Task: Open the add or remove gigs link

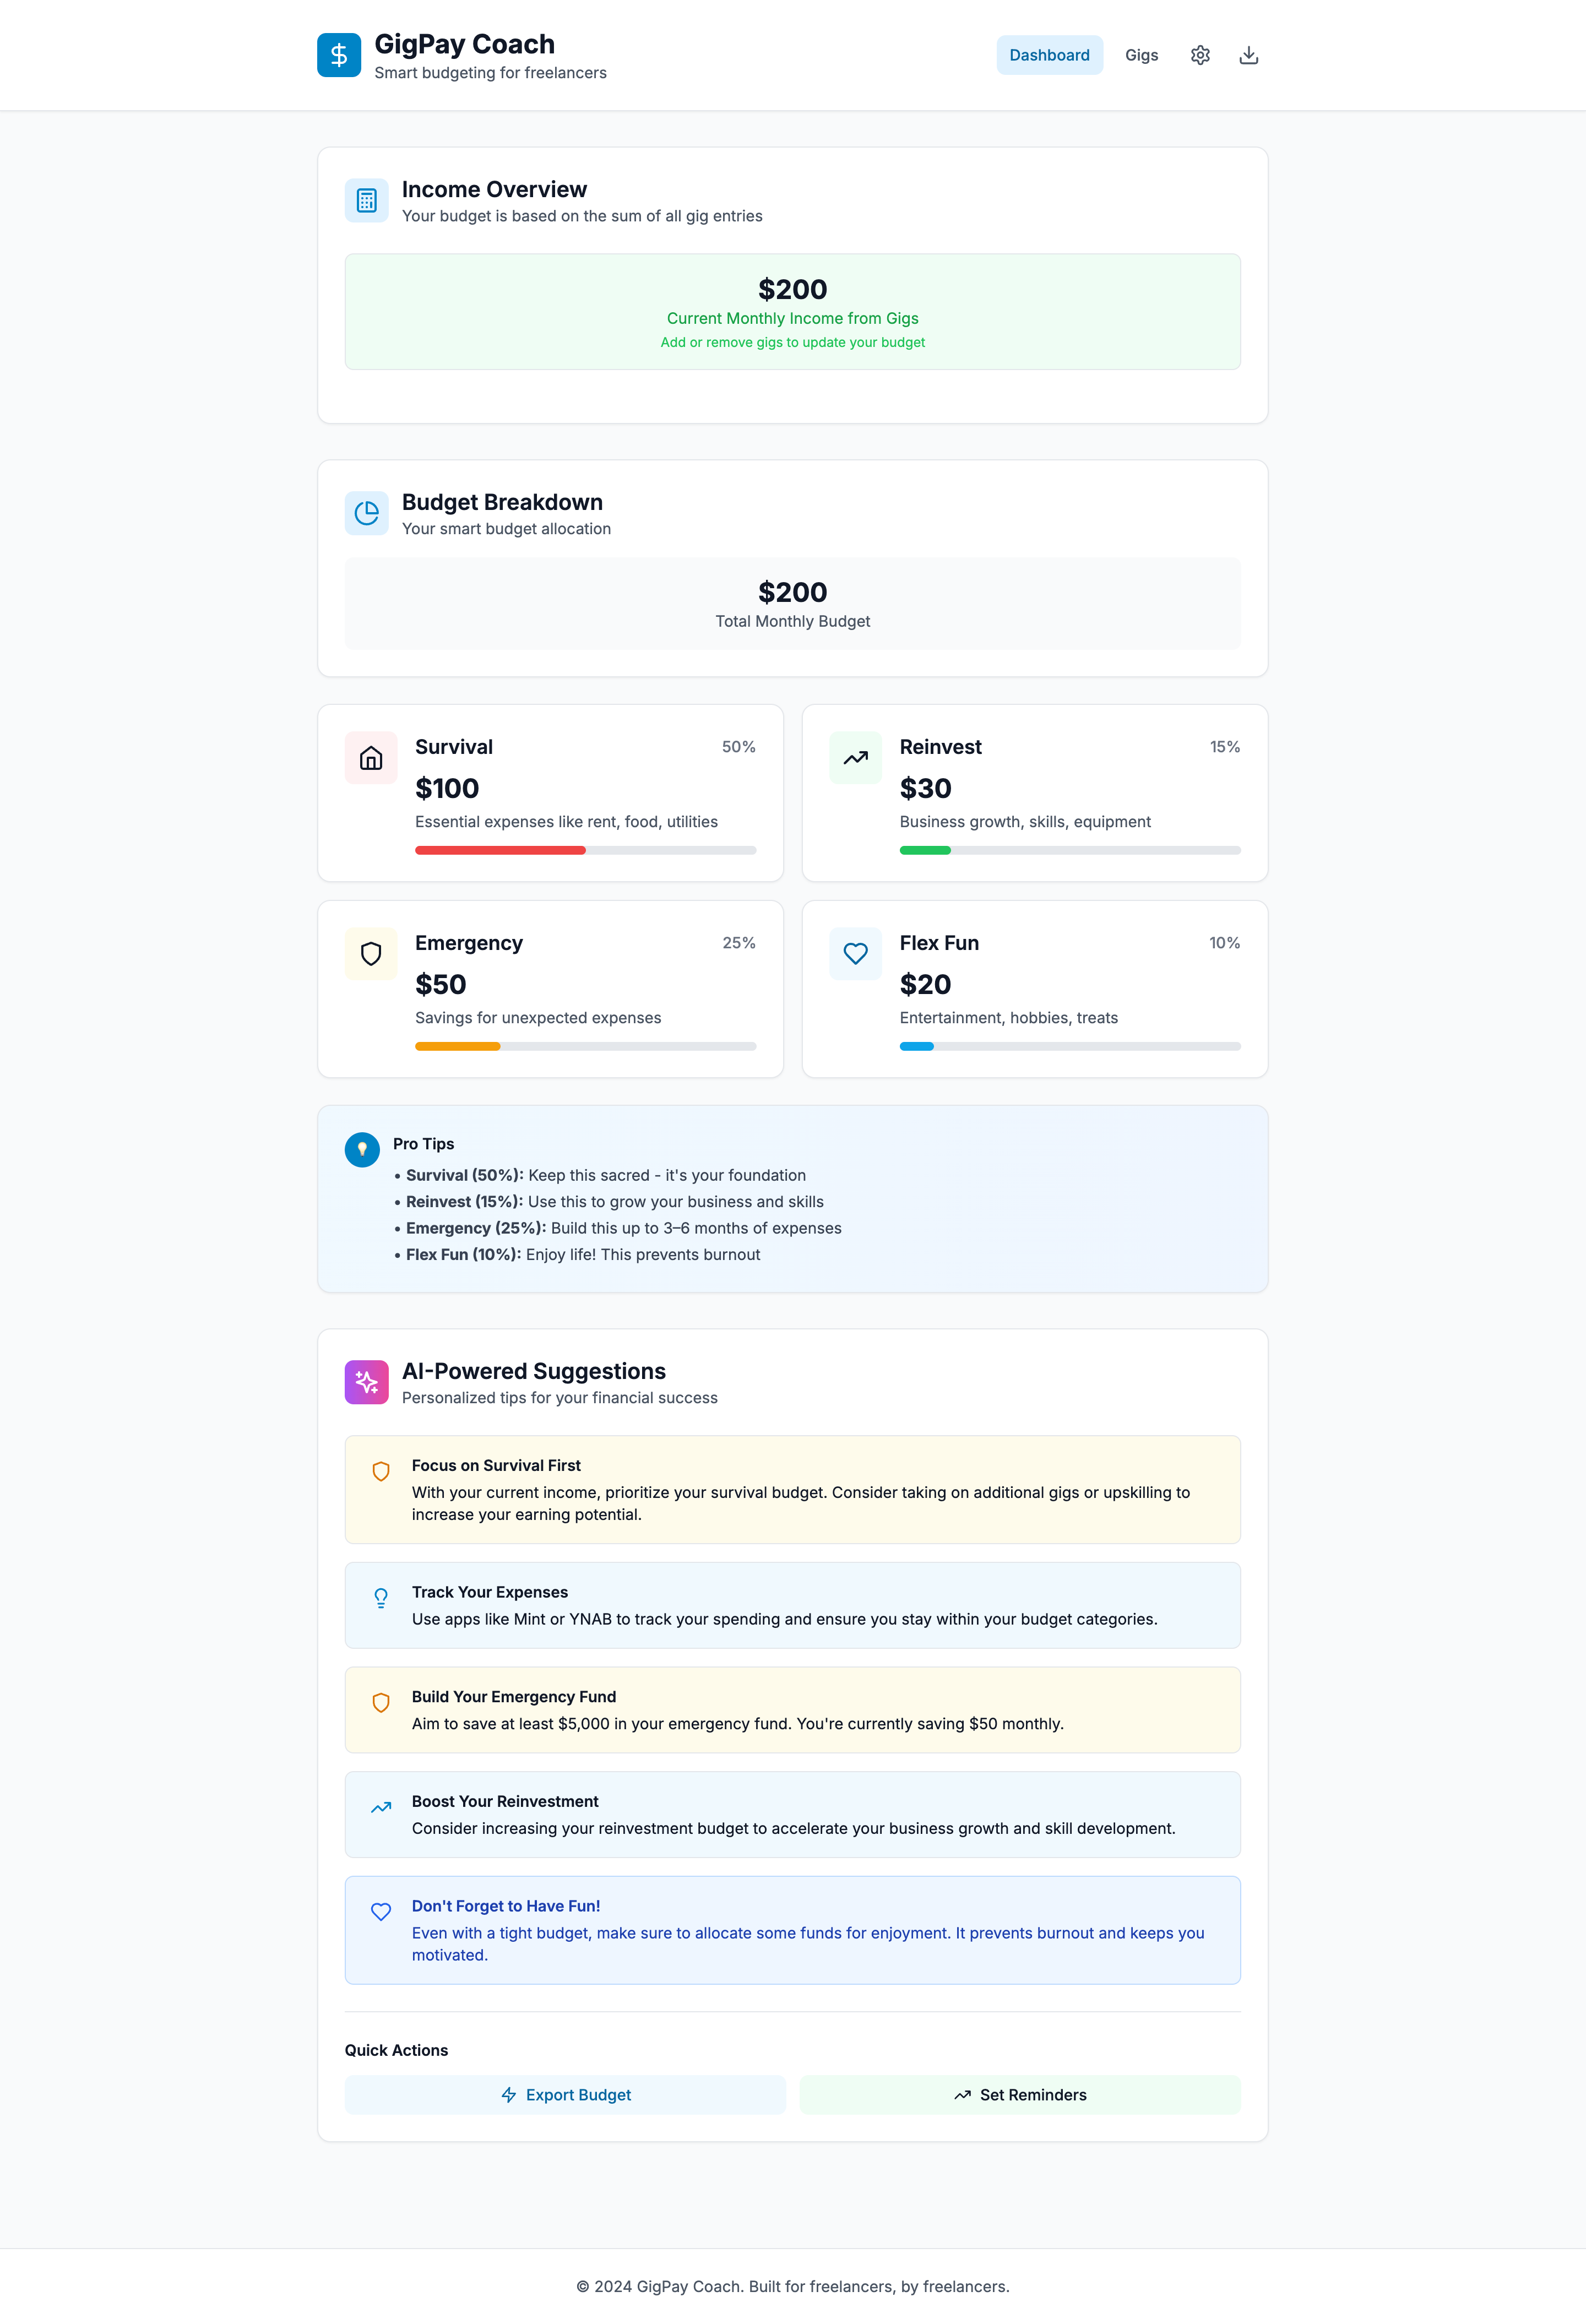Action: click(x=792, y=342)
